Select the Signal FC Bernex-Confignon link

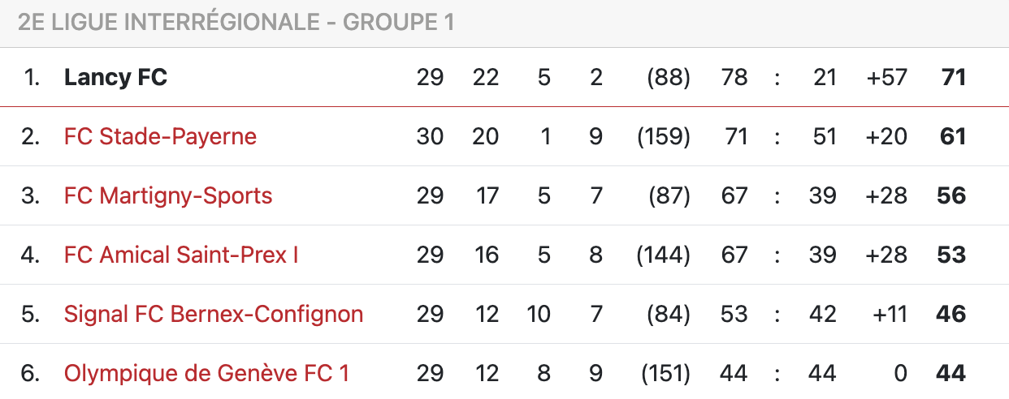point(214,314)
